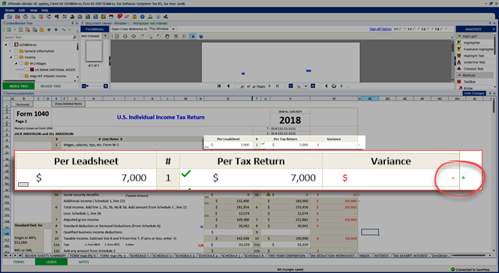
Task: Click the Sign off Option link
Action: click(x=380, y=29)
